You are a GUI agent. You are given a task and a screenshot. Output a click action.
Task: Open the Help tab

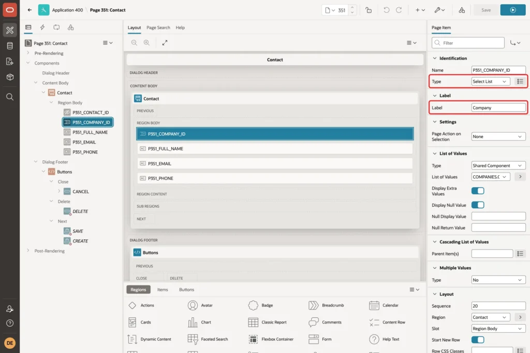[x=180, y=28]
